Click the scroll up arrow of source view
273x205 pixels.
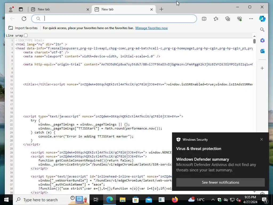click(254, 36)
